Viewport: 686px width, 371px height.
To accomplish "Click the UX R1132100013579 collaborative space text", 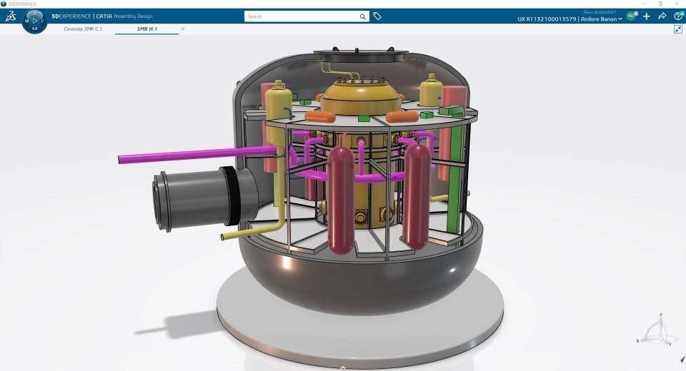I will point(547,19).
